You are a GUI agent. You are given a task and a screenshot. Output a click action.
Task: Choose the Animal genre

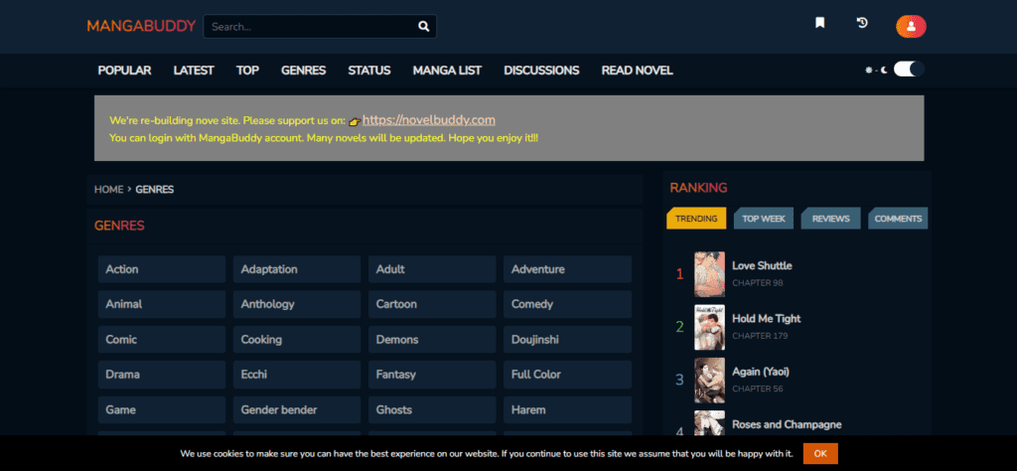tap(162, 304)
